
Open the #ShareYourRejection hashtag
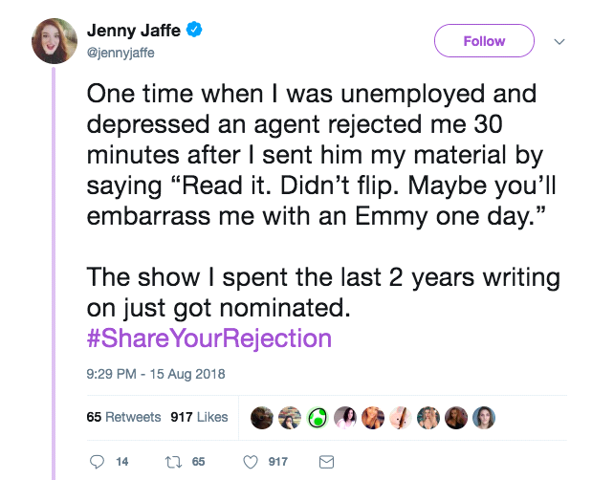coord(209,338)
